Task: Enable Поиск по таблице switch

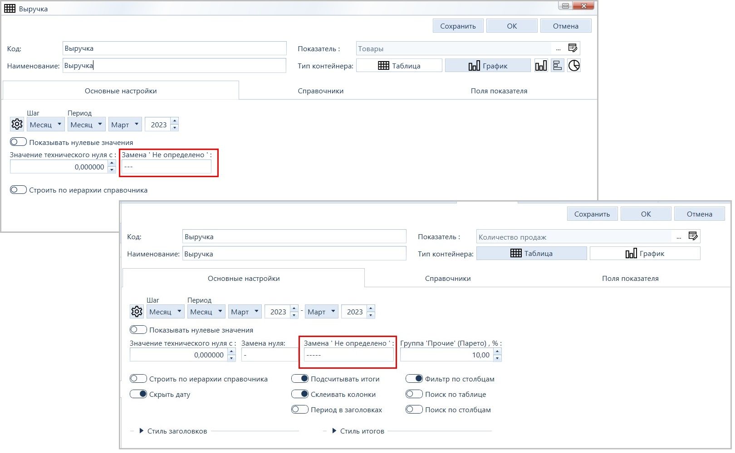Action: (414, 394)
